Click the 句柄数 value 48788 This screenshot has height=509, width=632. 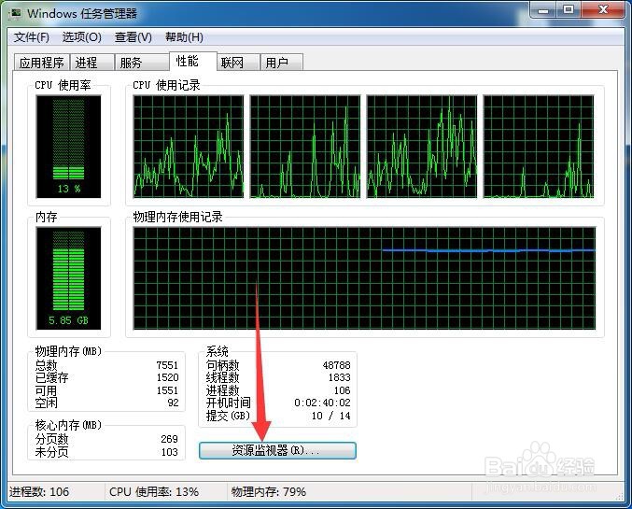337,365
